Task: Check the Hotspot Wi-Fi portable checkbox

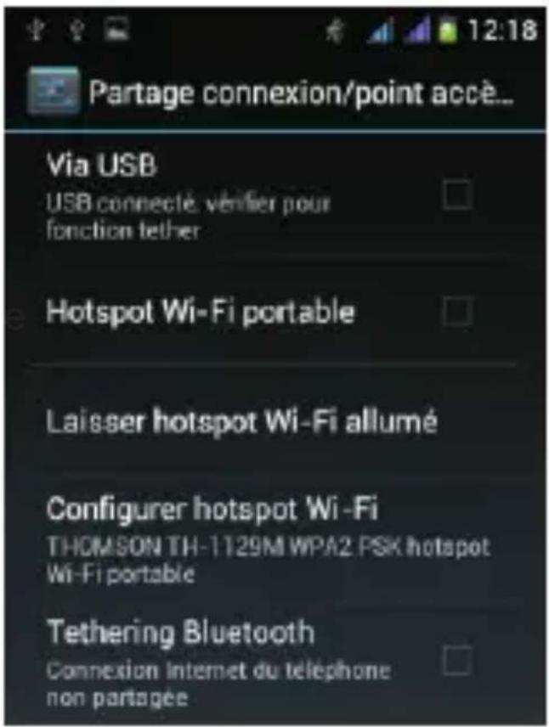Action: click(457, 311)
